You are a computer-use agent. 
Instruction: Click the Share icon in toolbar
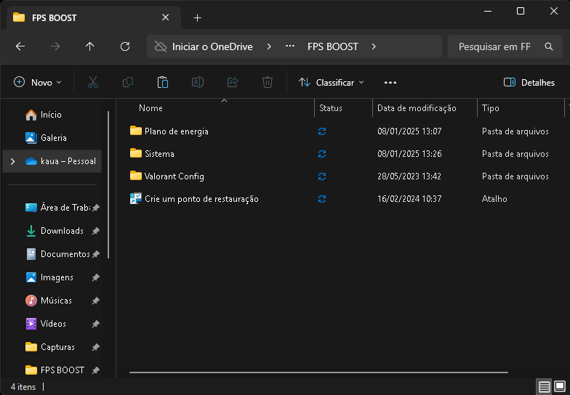point(233,83)
